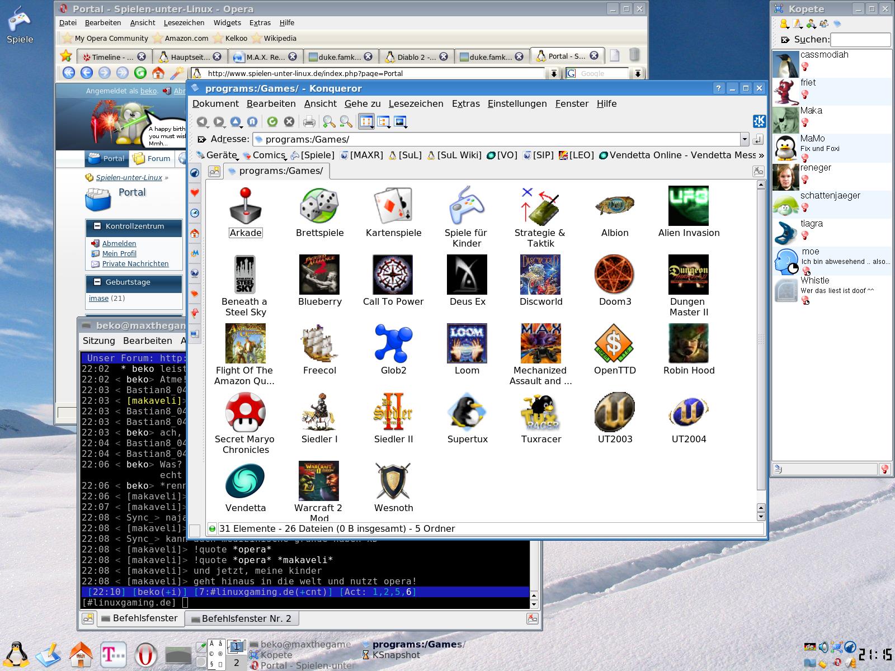The width and height of the screenshot is (895, 671).
Task: Clear the Konqueror address bar icon
Action: coord(202,139)
